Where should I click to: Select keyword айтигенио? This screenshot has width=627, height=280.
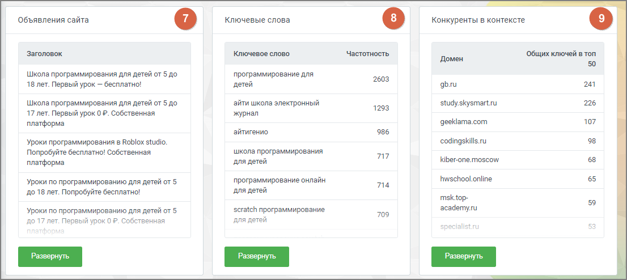coord(251,132)
